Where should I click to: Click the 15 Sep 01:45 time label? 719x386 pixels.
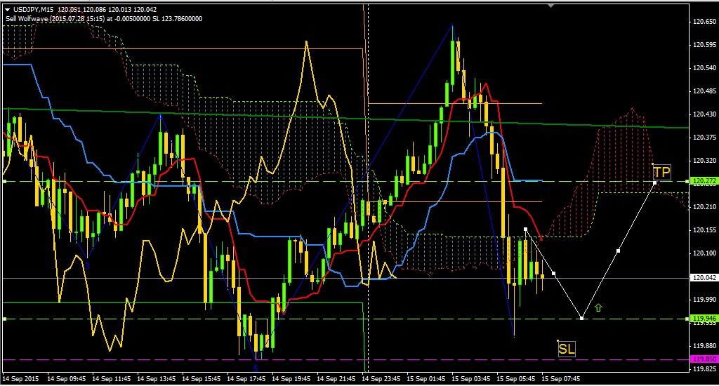[426, 379]
